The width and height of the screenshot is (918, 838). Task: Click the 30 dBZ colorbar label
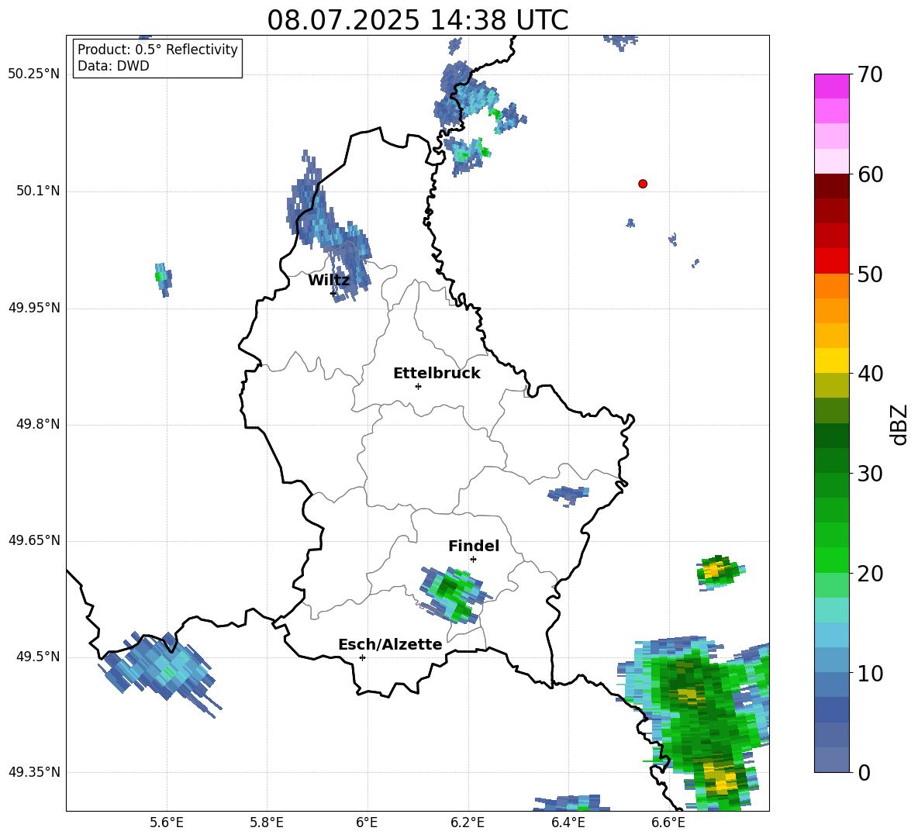(x=870, y=474)
